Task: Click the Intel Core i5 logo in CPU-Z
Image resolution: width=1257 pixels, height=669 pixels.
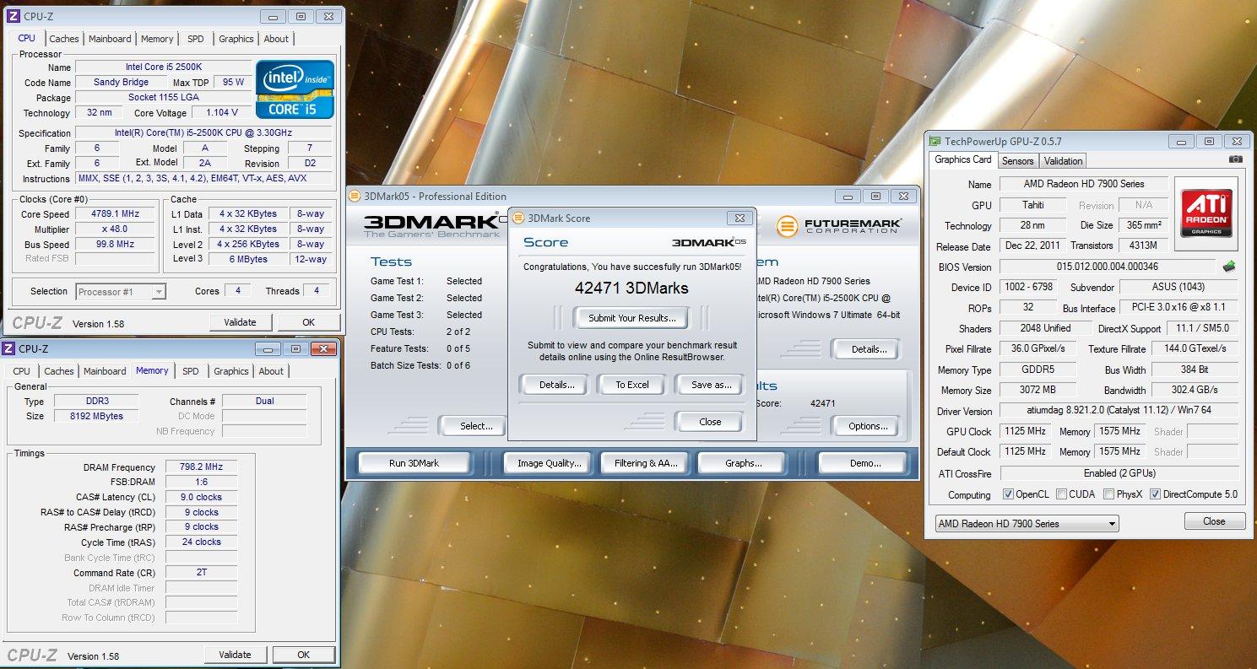Action: 295,89
